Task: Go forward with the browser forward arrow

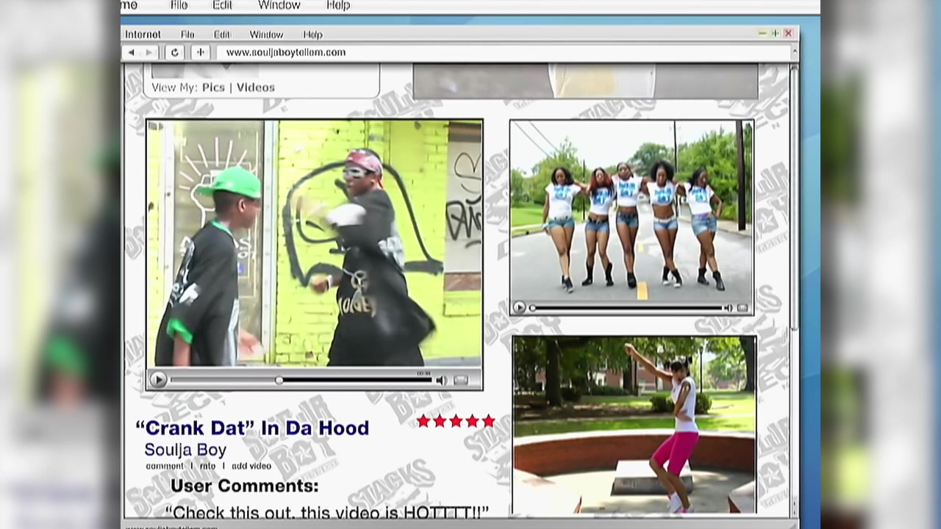Action: click(x=149, y=53)
